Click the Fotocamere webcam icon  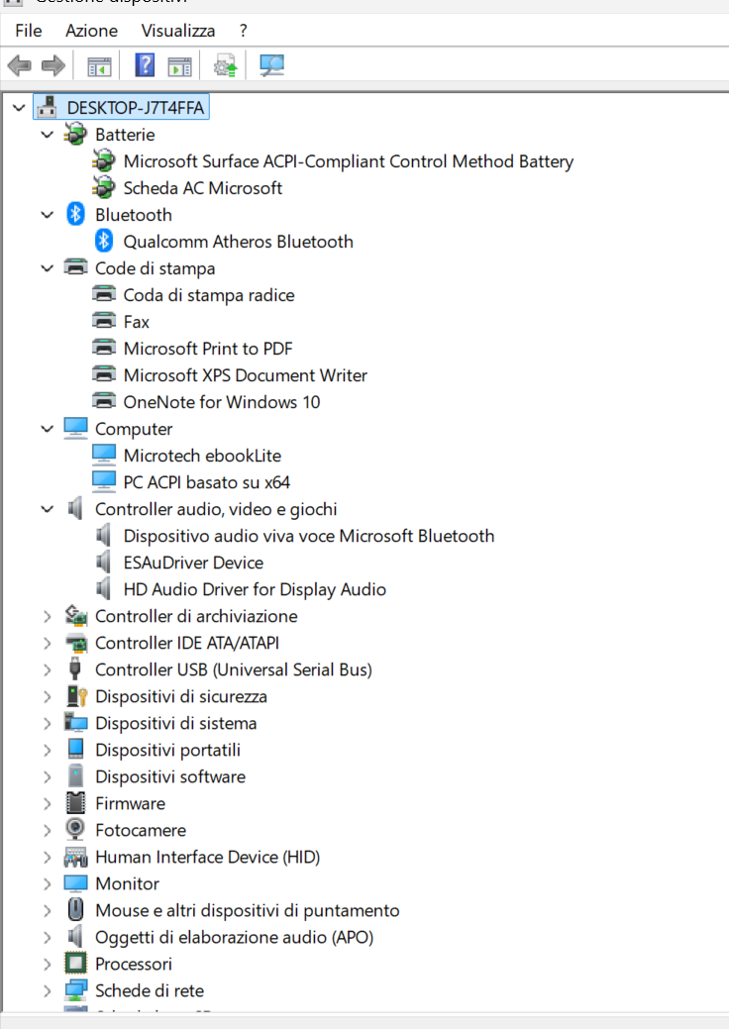pos(75,830)
